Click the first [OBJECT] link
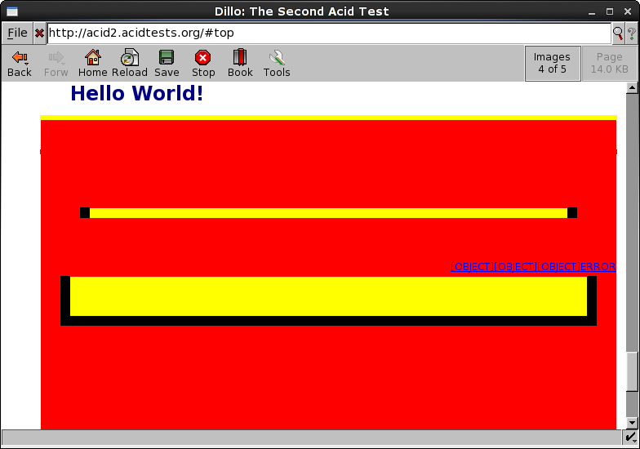Image resolution: width=640 pixels, height=449 pixels. (471, 267)
